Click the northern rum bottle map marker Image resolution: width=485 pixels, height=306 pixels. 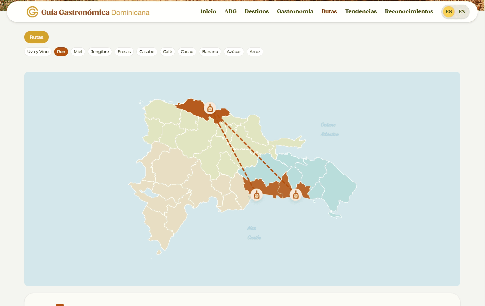210,108
